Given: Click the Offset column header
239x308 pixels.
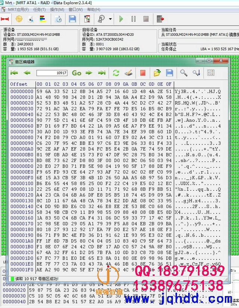Looking at the screenshot, I should pyautogui.click(x=19, y=84).
